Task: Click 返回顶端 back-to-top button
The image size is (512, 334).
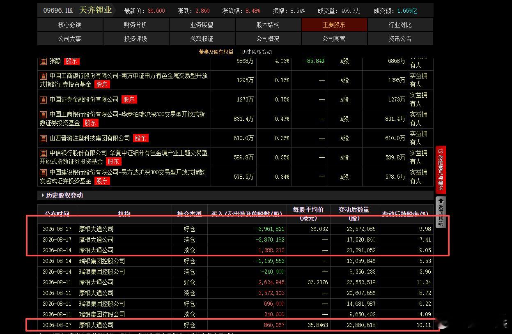Action: click(441, 212)
